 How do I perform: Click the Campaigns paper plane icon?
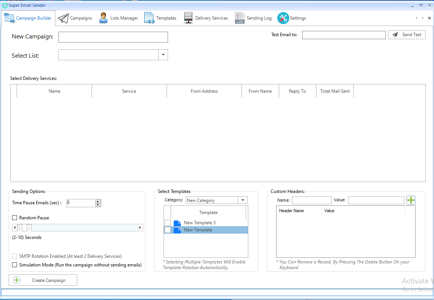pyautogui.click(x=63, y=18)
